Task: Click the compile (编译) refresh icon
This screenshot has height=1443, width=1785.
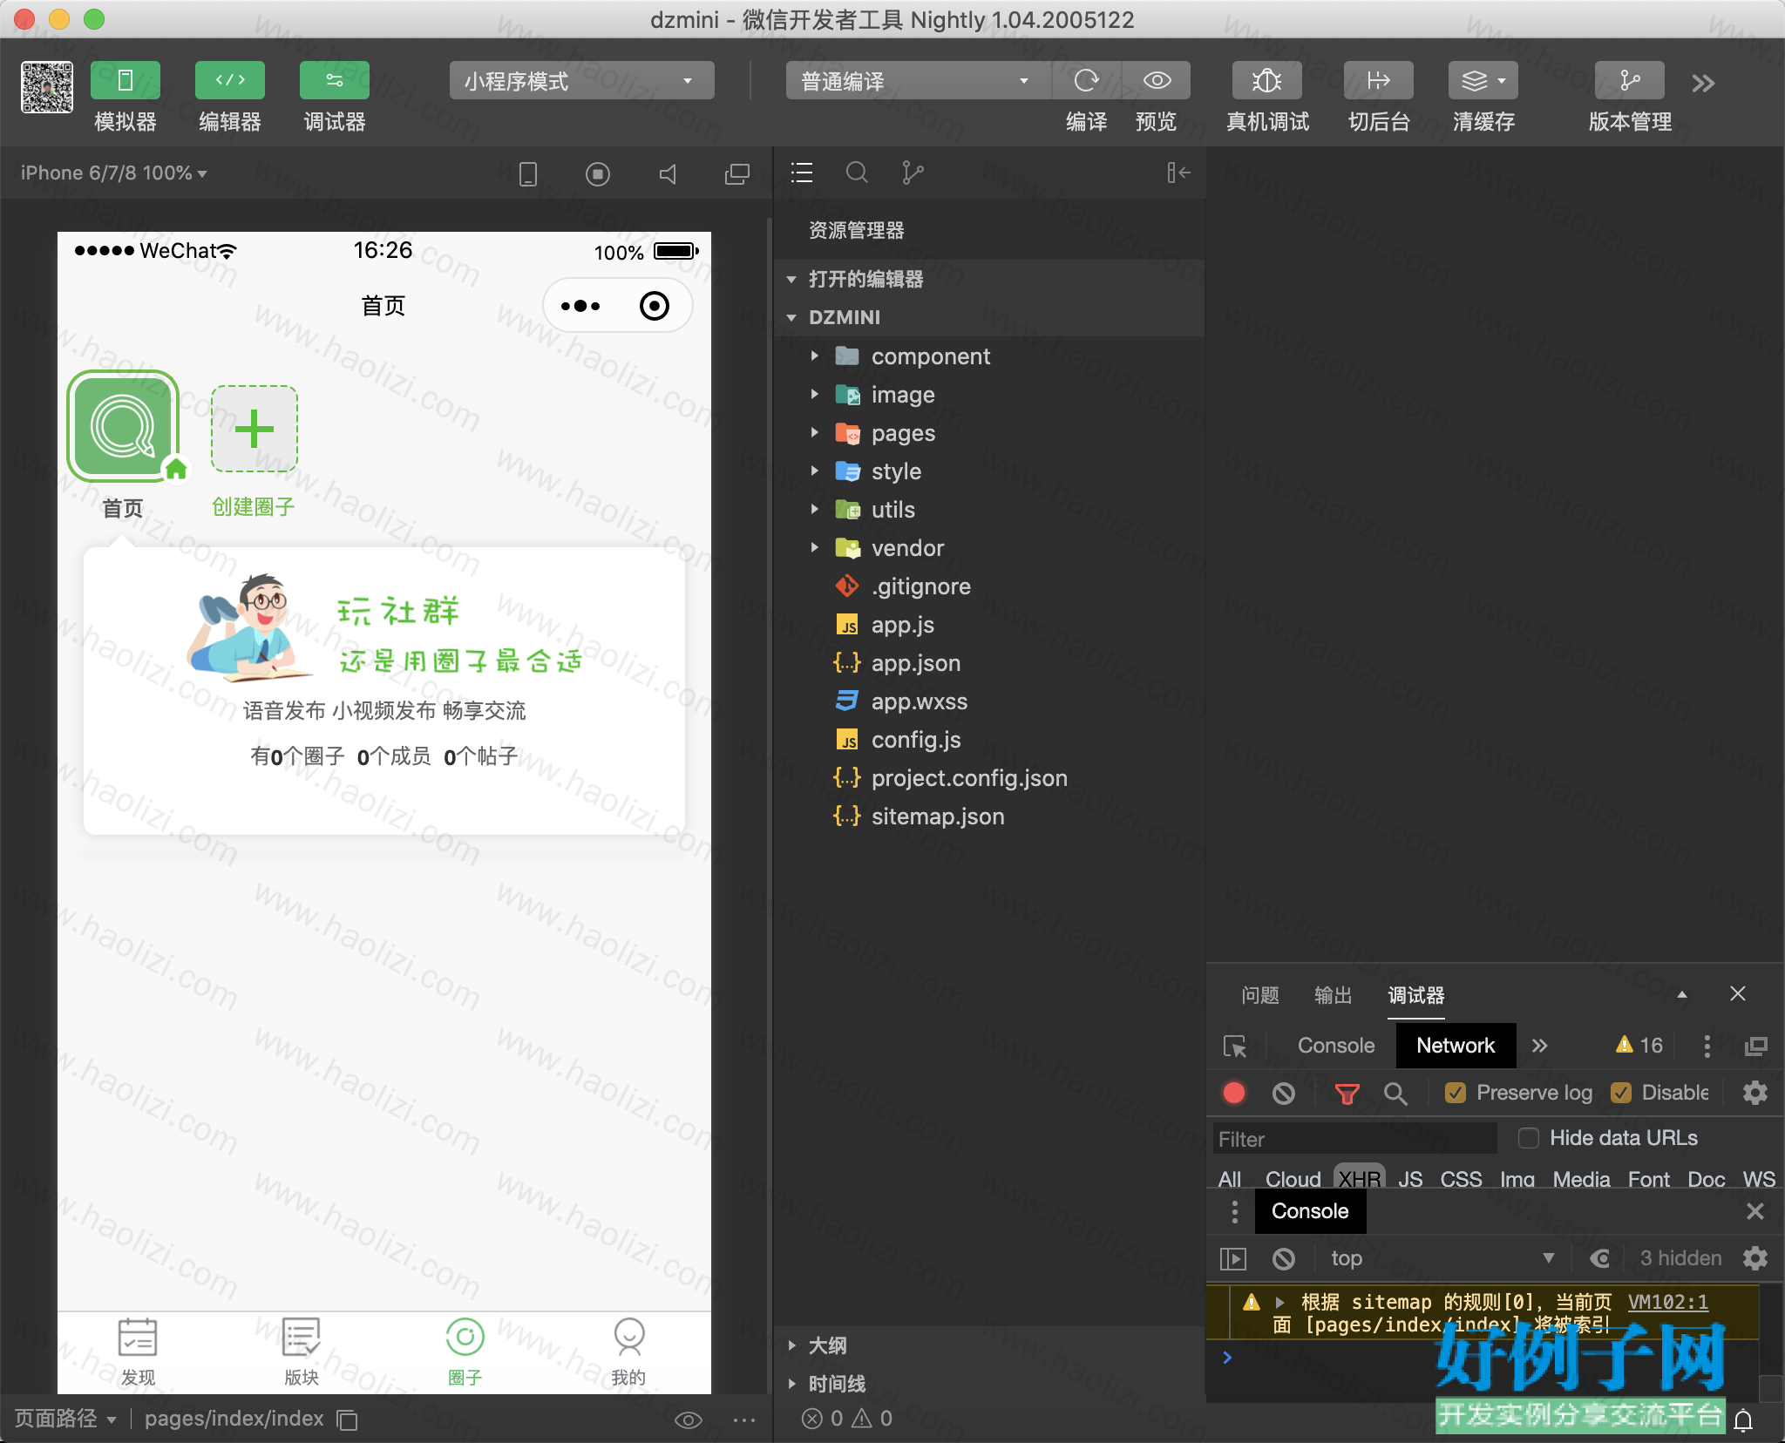Action: click(1086, 81)
